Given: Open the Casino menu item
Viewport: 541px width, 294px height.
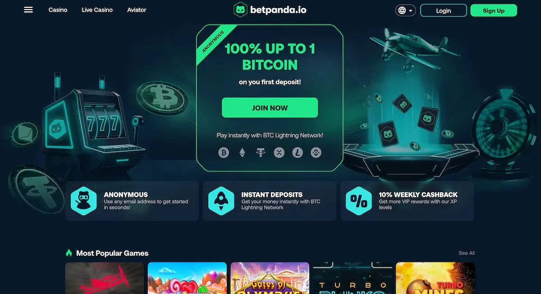Looking at the screenshot, I should 58,9.
